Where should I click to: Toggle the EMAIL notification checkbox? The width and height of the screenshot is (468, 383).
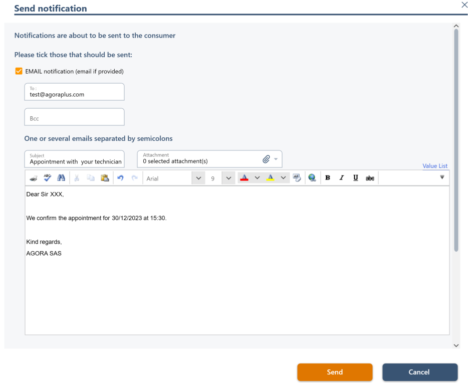(19, 71)
